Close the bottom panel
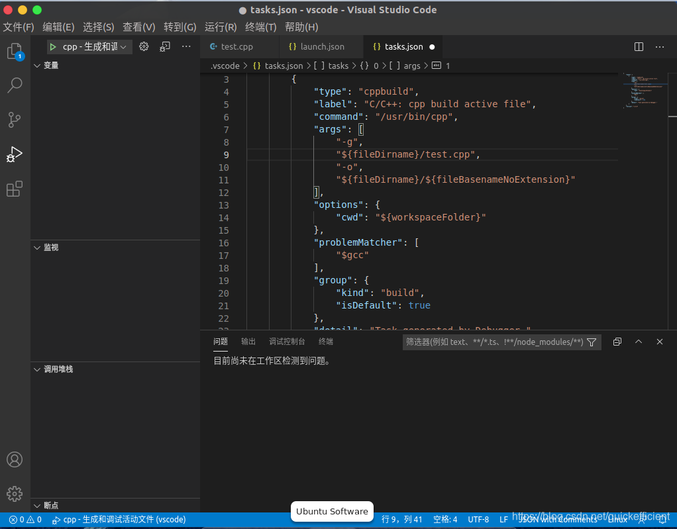 660,342
